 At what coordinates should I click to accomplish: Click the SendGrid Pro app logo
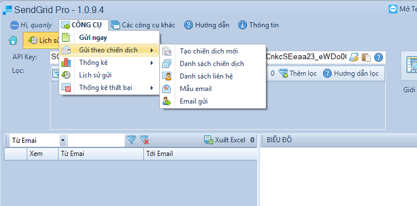pyautogui.click(x=7, y=10)
